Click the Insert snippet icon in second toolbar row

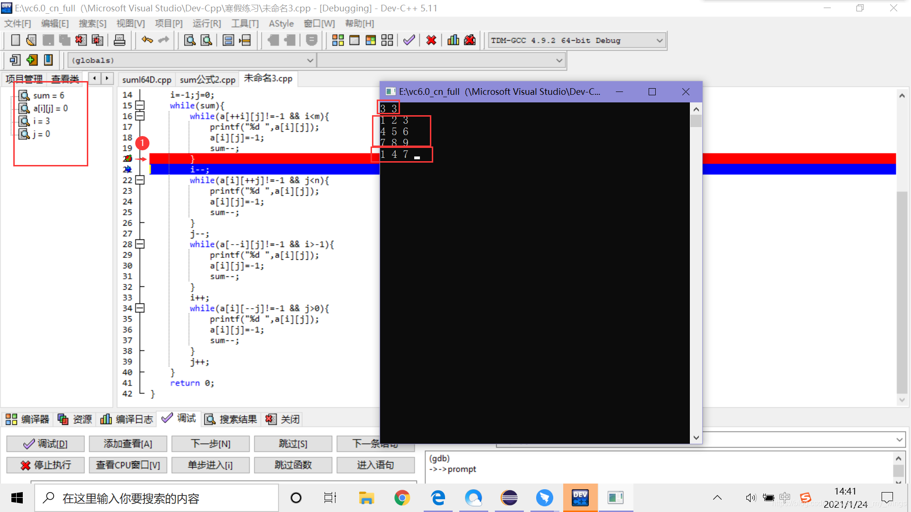15,60
